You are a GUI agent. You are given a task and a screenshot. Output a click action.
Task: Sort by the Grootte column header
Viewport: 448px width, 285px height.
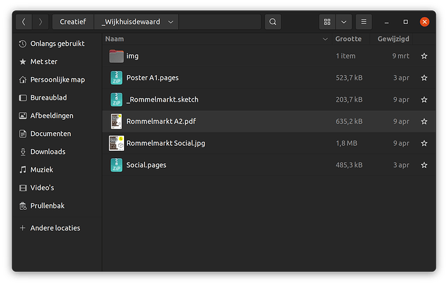[x=348, y=39]
